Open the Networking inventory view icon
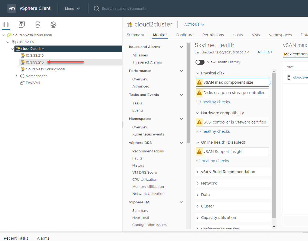Screen dimensions: 308x241 click(53, 25)
